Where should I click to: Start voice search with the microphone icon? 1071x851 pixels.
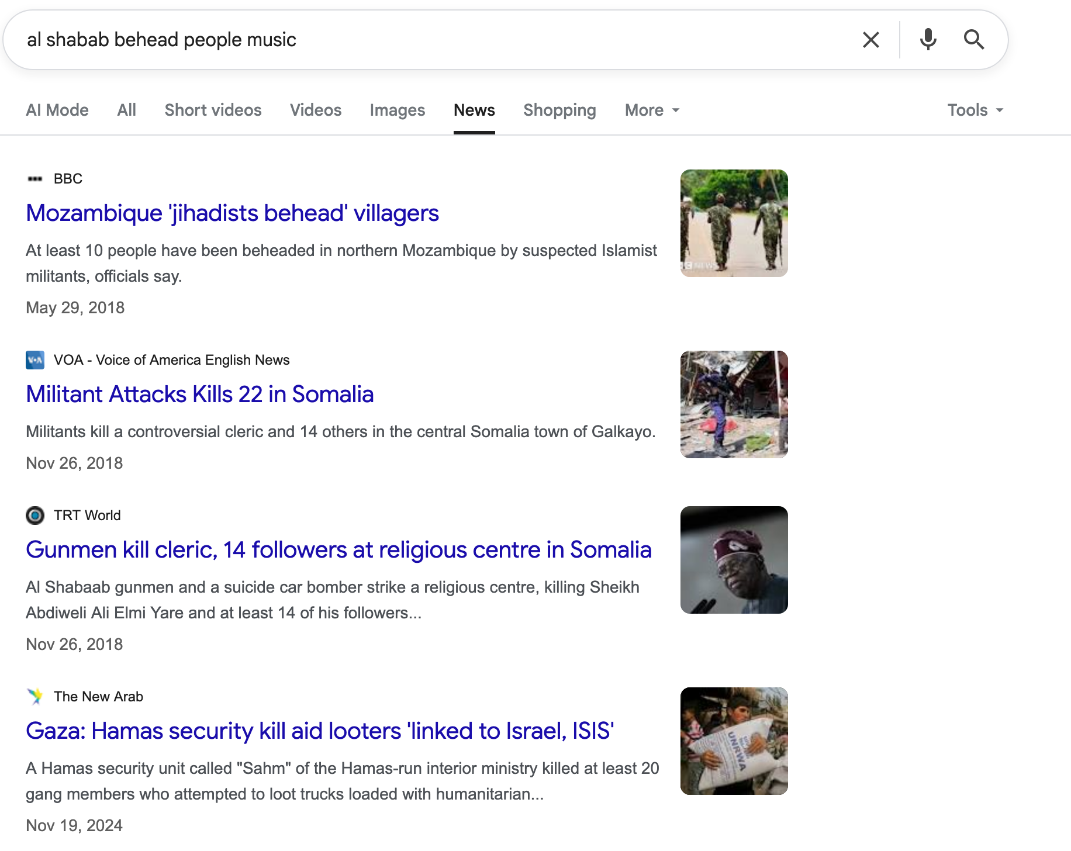(928, 40)
